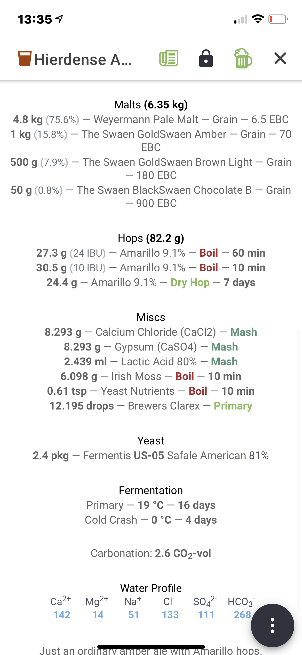
Task: Tap the green beer mug brew icon
Action: tap(243, 58)
